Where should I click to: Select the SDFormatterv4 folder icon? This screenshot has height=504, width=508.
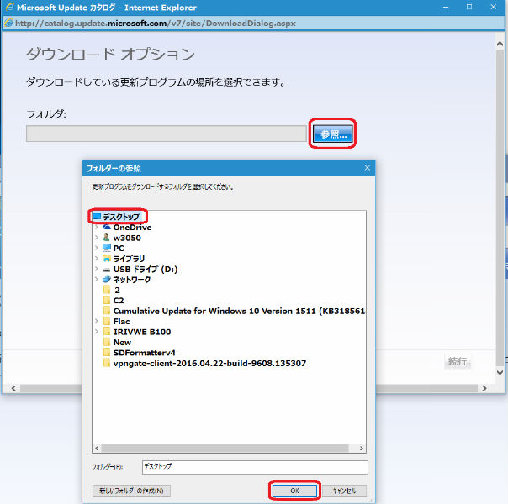107,352
